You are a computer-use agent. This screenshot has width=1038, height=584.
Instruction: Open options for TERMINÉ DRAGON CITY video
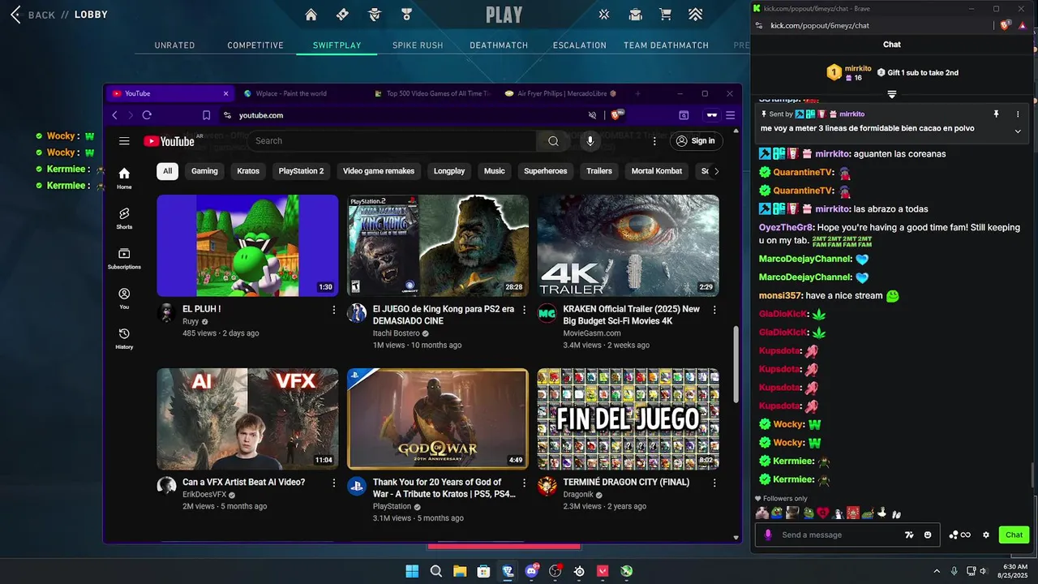pyautogui.click(x=714, y=483)
